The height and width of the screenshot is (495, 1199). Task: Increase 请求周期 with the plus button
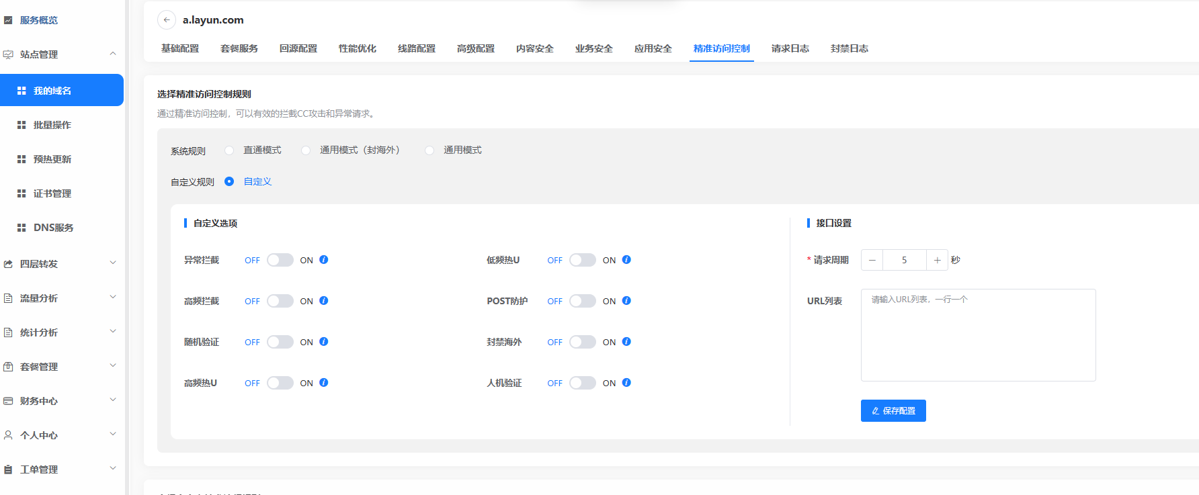(937, 260)
